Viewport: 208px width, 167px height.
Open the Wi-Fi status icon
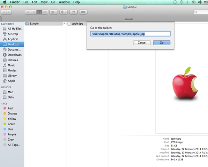193,2
